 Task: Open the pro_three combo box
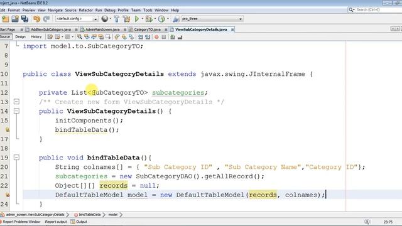[212, 19]
